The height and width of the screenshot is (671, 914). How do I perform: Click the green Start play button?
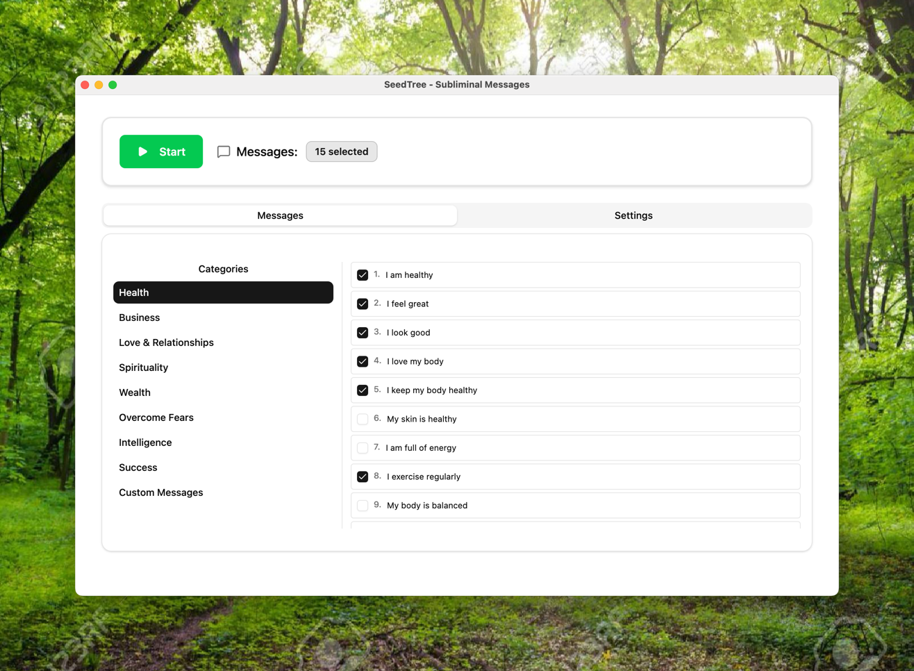pos(160,151)
